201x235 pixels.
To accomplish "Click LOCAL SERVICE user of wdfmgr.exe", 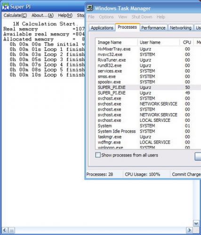I will click(155, 142).
